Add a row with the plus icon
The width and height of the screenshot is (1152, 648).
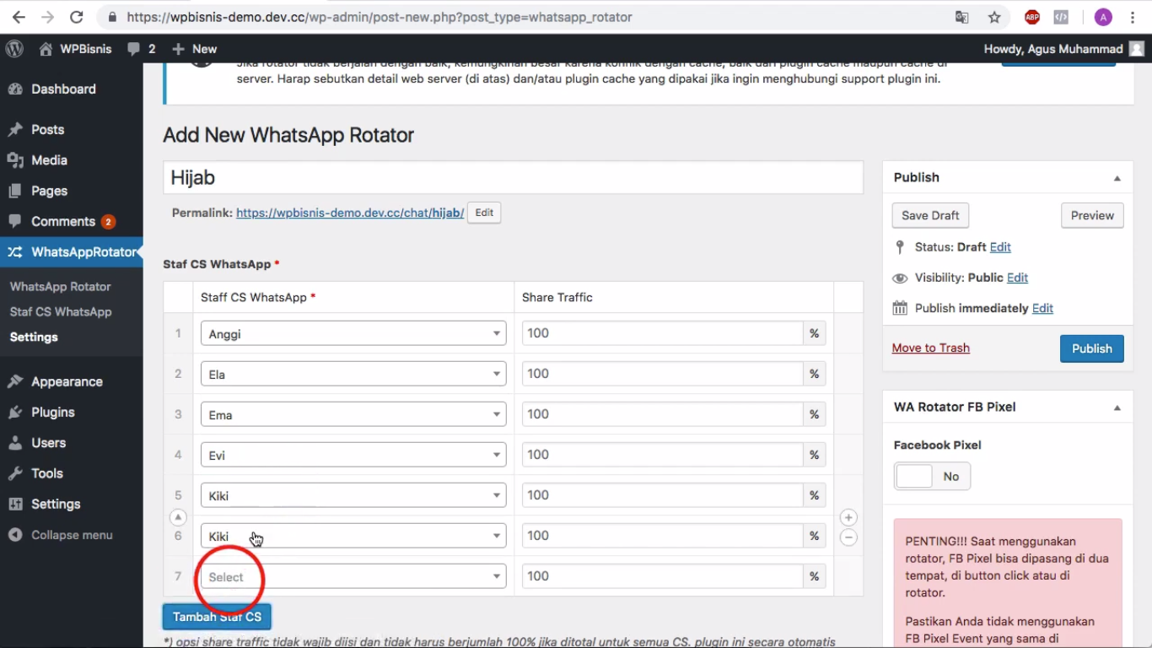tap(848, 517)
